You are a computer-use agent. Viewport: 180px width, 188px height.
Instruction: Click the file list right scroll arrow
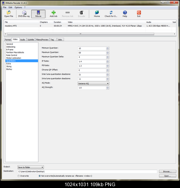pos(175,34)
